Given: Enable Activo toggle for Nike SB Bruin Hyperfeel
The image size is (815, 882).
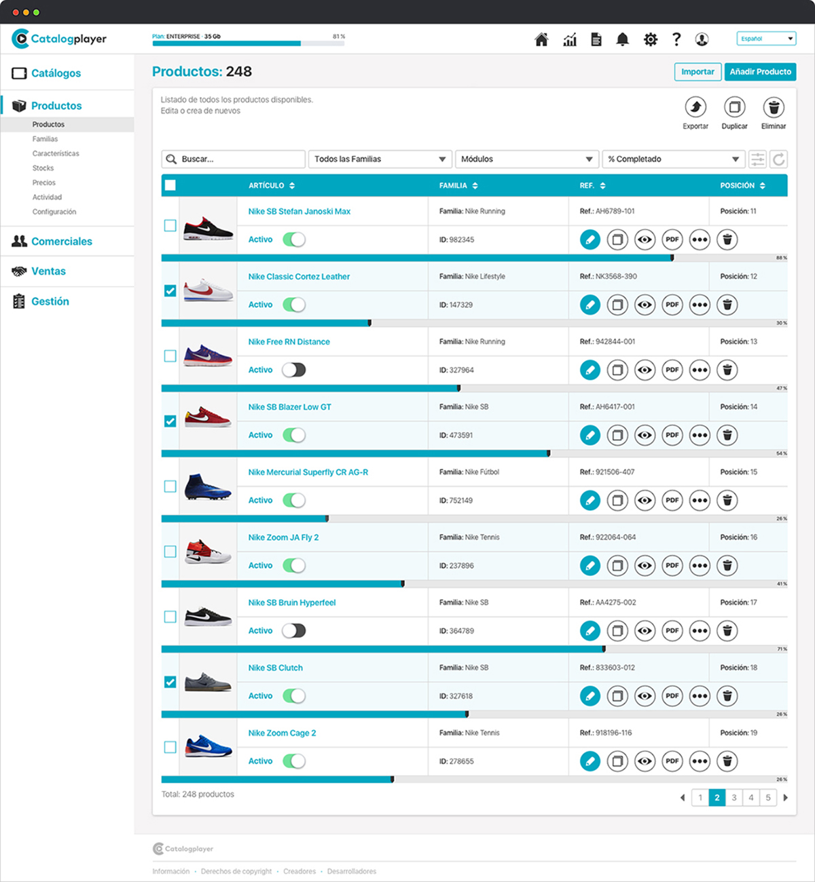Looking at the screenshot, I should (294, 630).
